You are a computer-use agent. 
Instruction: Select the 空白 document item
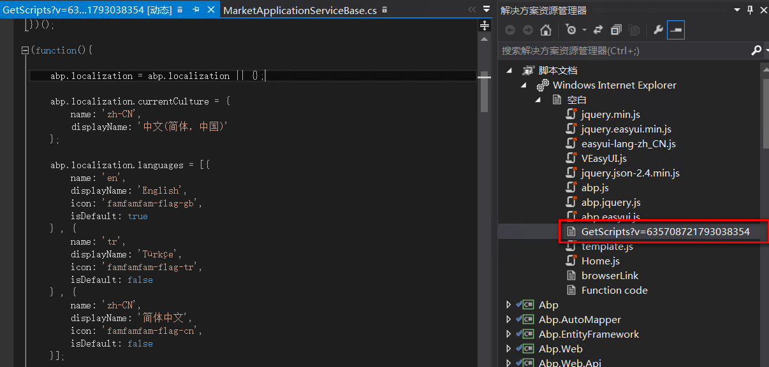point(577,99)
